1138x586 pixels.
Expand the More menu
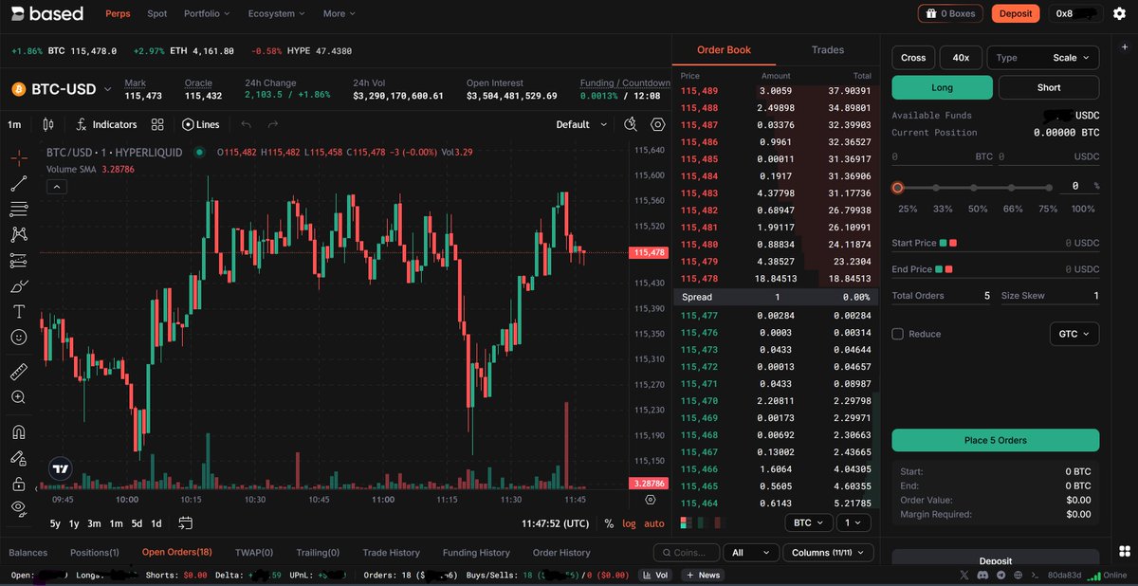click(x=339, y=14)
